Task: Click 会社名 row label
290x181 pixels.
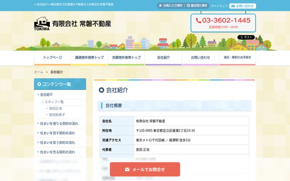Action: [x=107, y=121]
